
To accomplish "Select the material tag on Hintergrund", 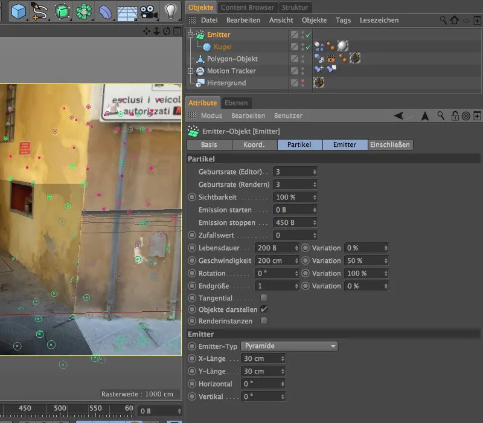I will pyautogui.click(x=319, y=82).
